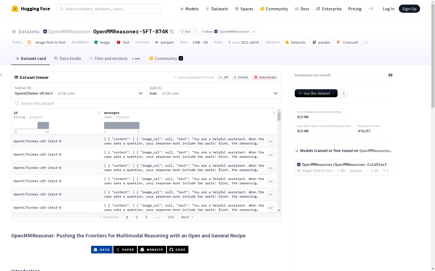This screenshot has height=271, width=435.
Task: Switch to the Data Studio tab
Action: pos(67,59)
